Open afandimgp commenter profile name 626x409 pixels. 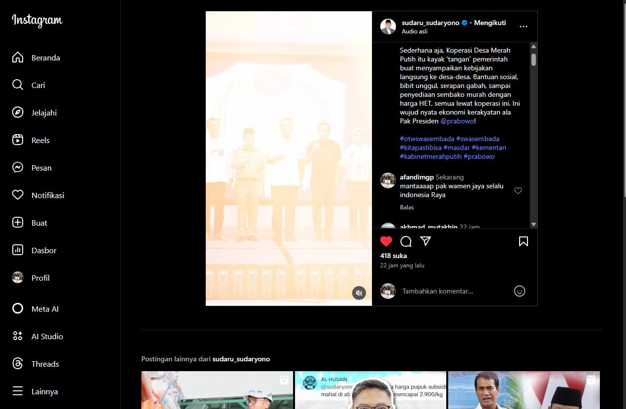[417, 177]
